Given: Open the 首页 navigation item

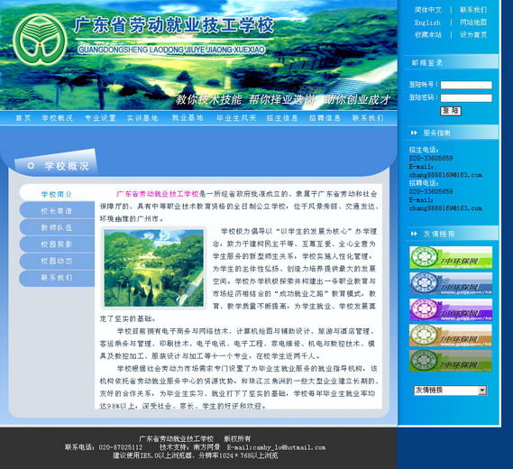Looking at the screenshot, I should pyautogui.click(x=23, y=118).
